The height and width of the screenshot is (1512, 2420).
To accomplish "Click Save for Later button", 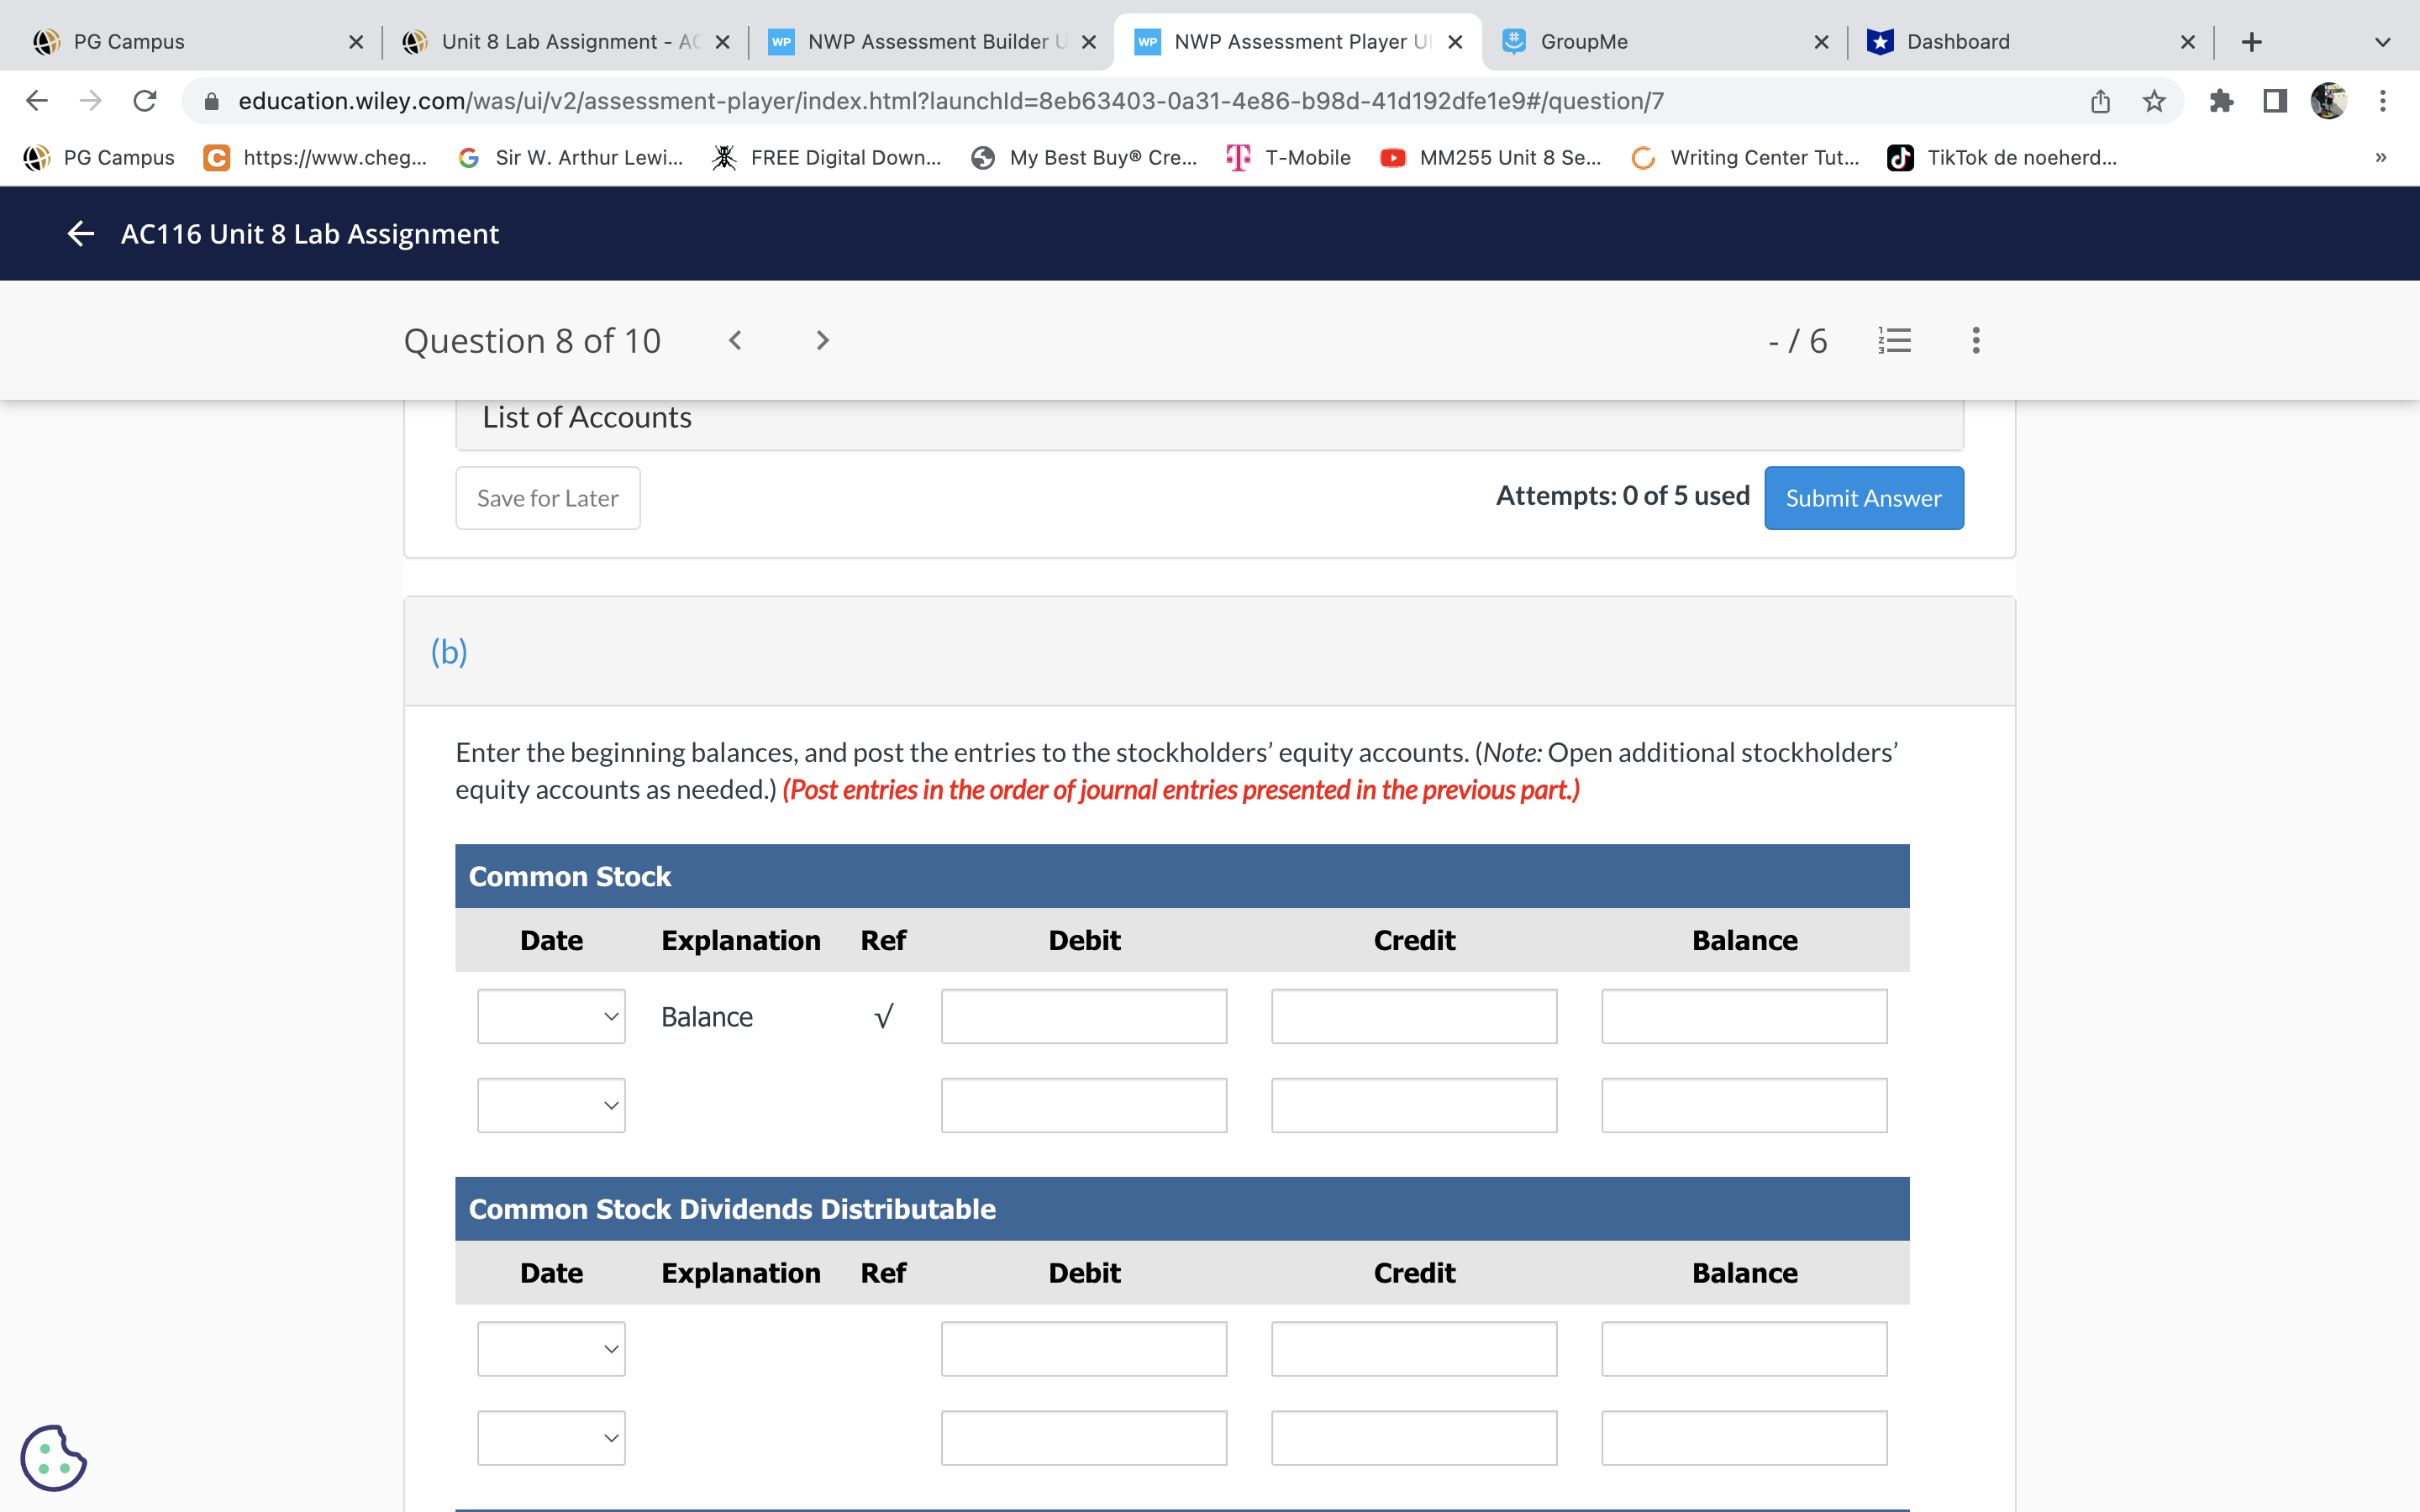I will [x=547, y=498].
